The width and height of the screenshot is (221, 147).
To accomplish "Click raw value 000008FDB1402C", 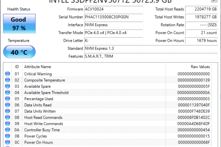I will tap(194, 118).
